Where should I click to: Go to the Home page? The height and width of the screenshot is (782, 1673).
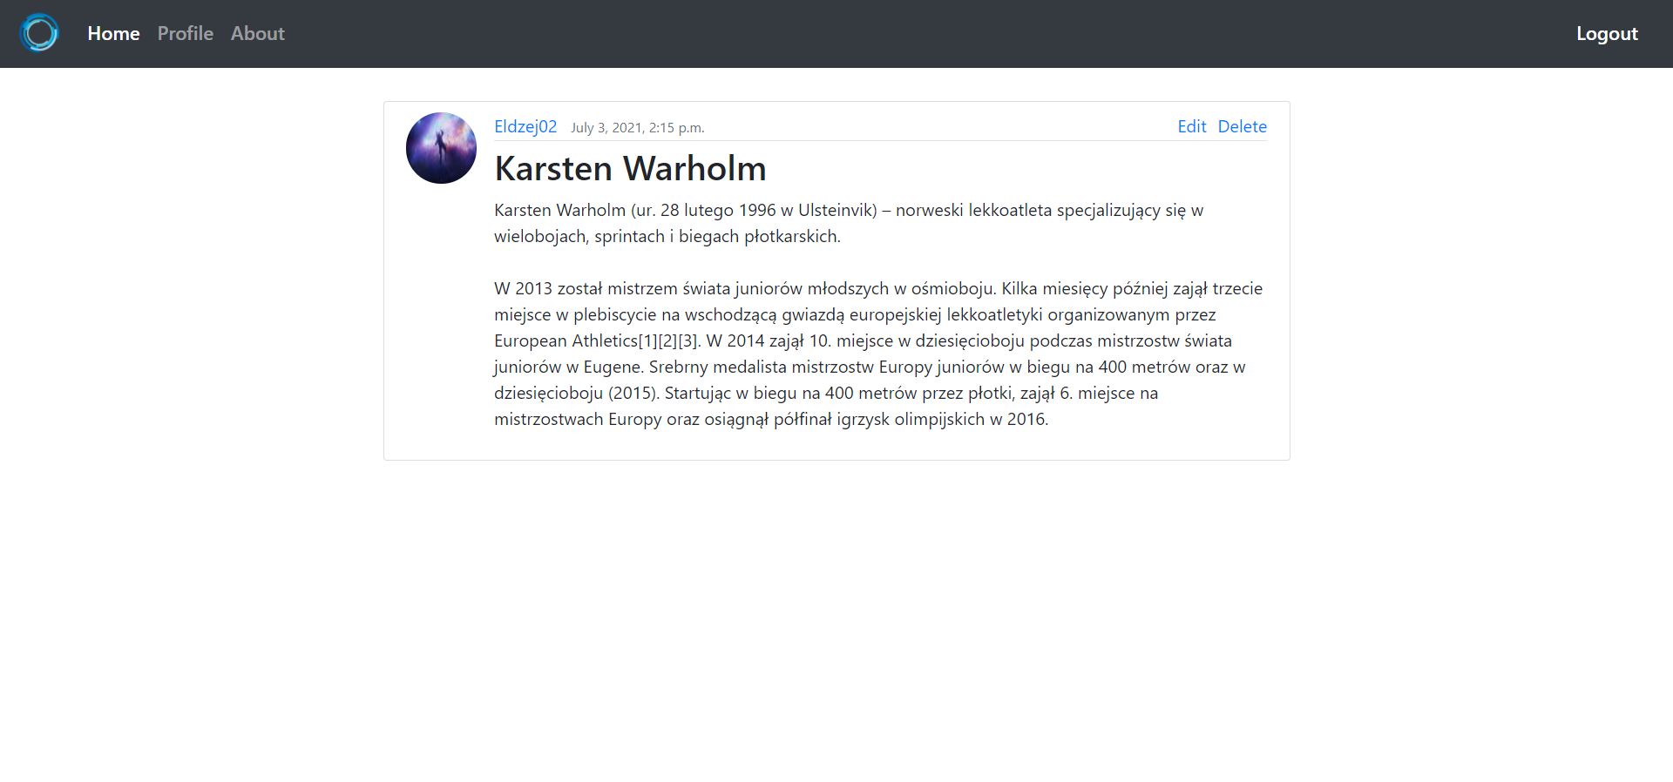coord(113,33)
